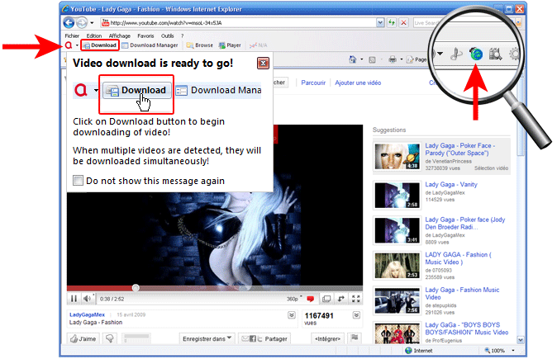Click the red Stop loading icon
Viewport: 557px width, 359px height.
[x=403, y=23]
